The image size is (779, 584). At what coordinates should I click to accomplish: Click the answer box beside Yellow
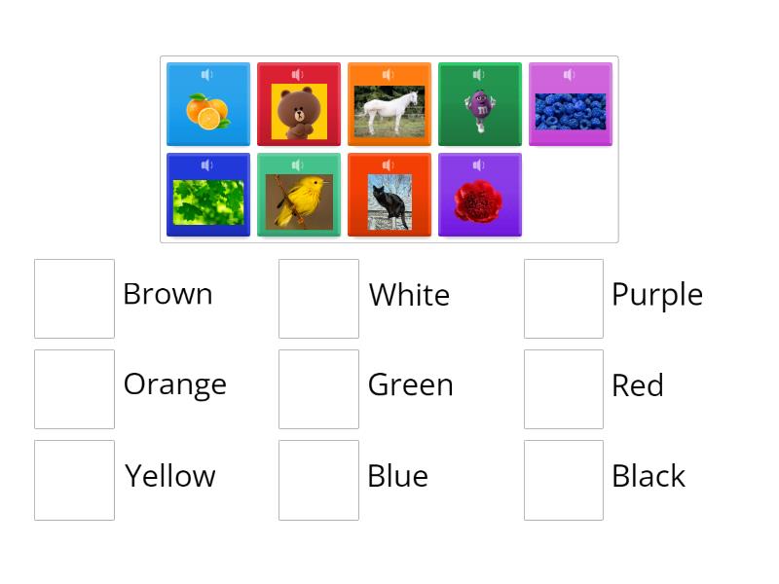tap(74, 479)
